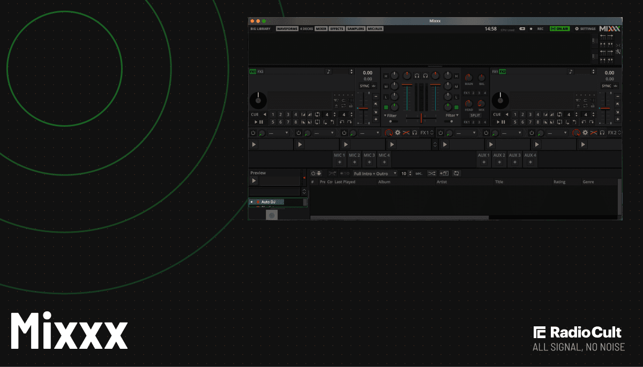Click the HEAD volume knob
This screenshot has height=367, width=643.
point(469,103)
